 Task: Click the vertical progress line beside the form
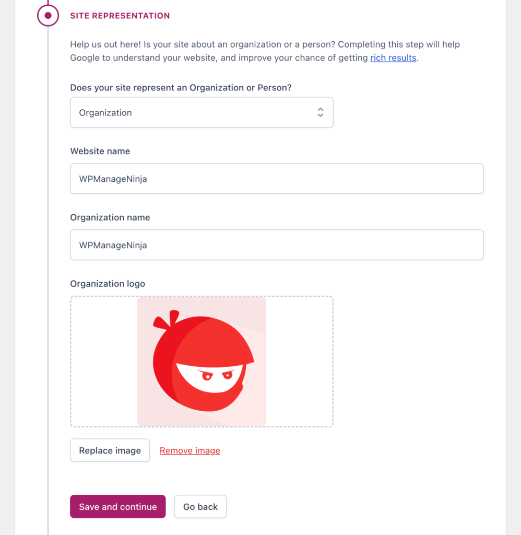(x=48, y=261)
